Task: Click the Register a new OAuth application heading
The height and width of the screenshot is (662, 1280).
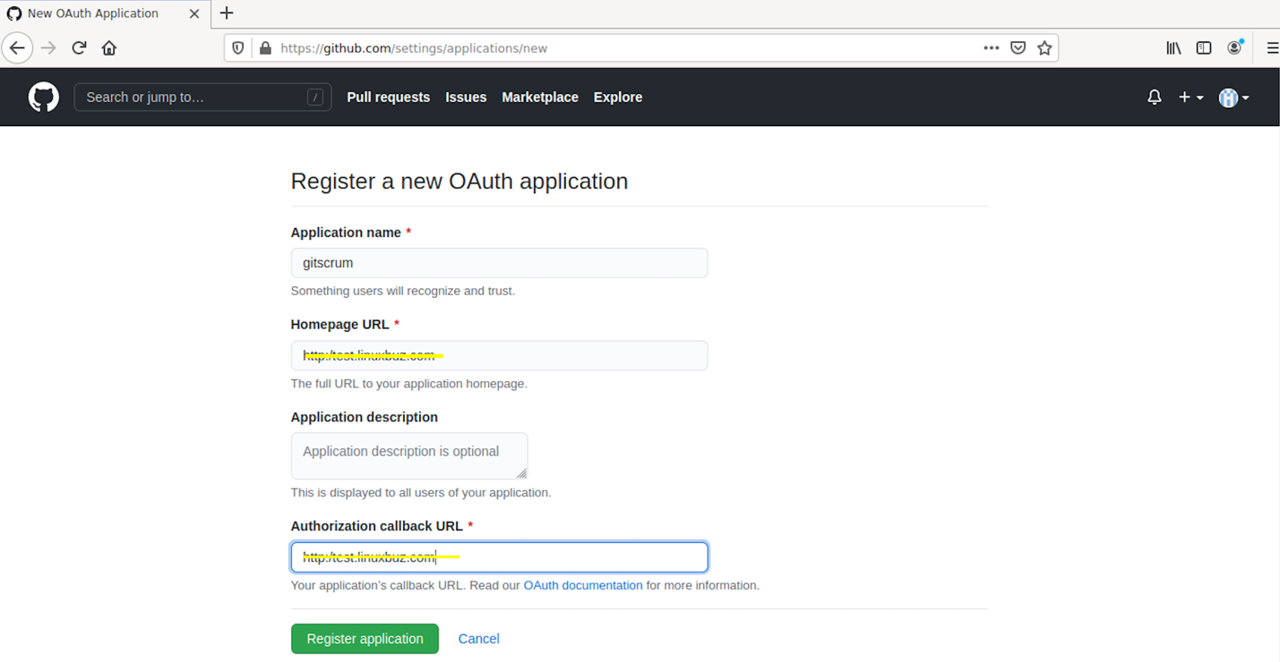Action: coord(460,182)
